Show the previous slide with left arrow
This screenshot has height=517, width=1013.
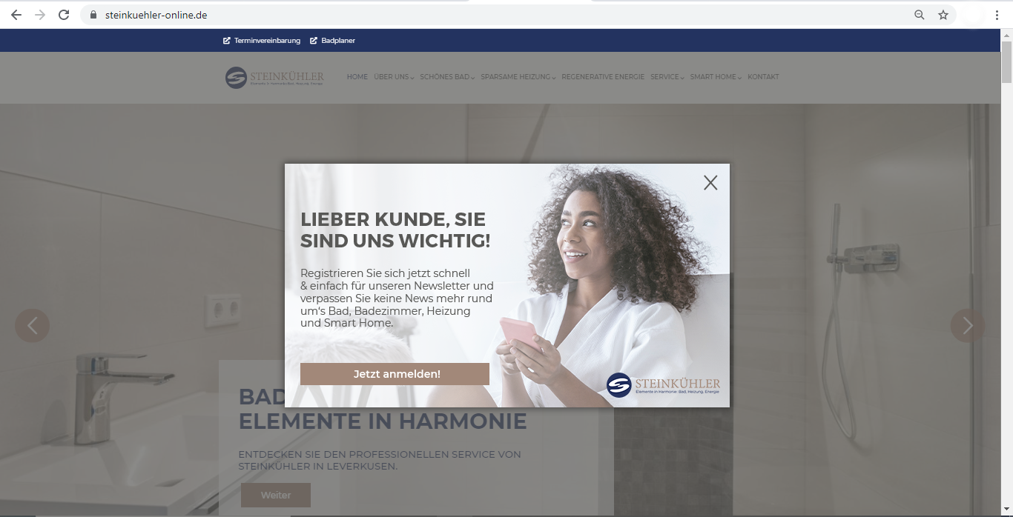pyautogui.click(x=32, y=325)
